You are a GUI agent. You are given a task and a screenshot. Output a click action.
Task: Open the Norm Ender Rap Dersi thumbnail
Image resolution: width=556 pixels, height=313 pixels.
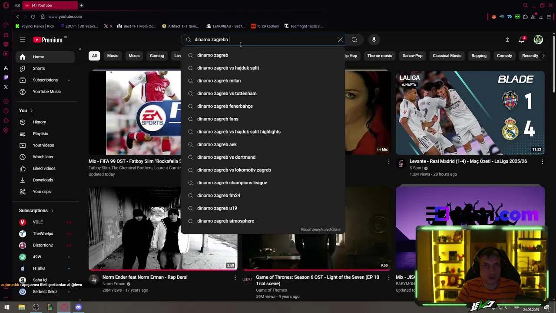(x=163, y=229)
